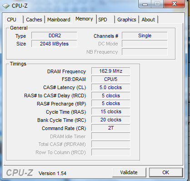190x181 pixels.
Task: Click the Bank Cycle Time (tRC) label
Action: 61,120
